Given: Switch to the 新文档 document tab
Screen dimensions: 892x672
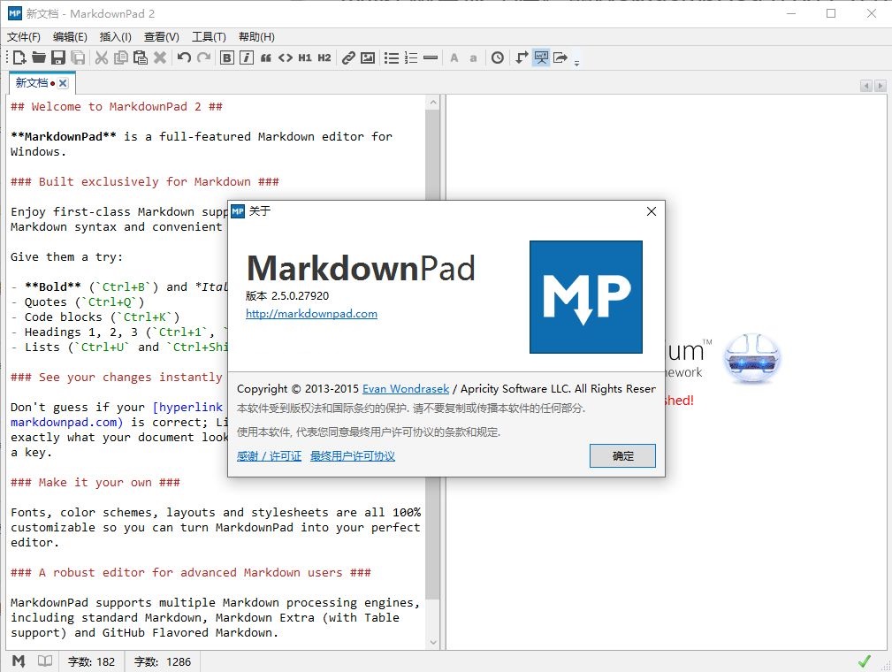Looking at the screenshot, I should [x=32, y=83].
